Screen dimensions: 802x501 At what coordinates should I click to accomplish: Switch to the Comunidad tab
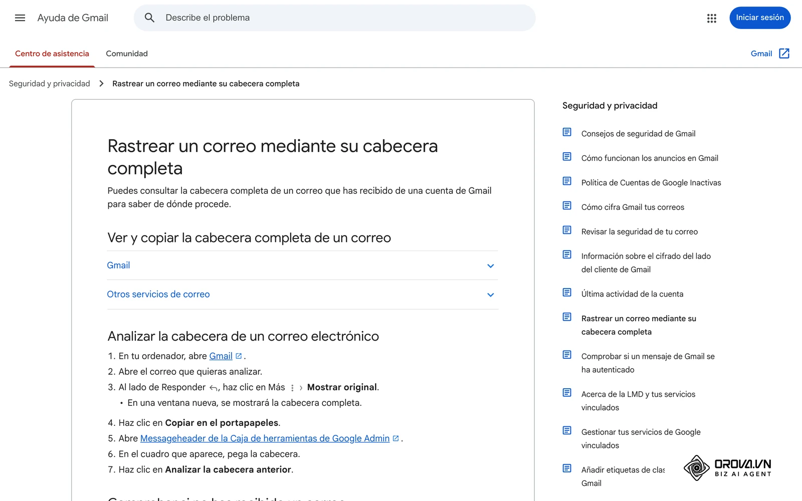[127, 54]
